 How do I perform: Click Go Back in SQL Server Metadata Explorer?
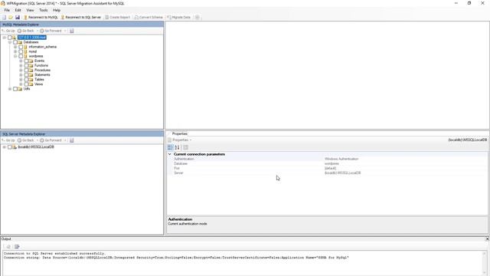25,140
